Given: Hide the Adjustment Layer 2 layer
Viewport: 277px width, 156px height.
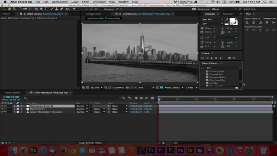Looking at the screenshot, I should click(x=2, y=106).
